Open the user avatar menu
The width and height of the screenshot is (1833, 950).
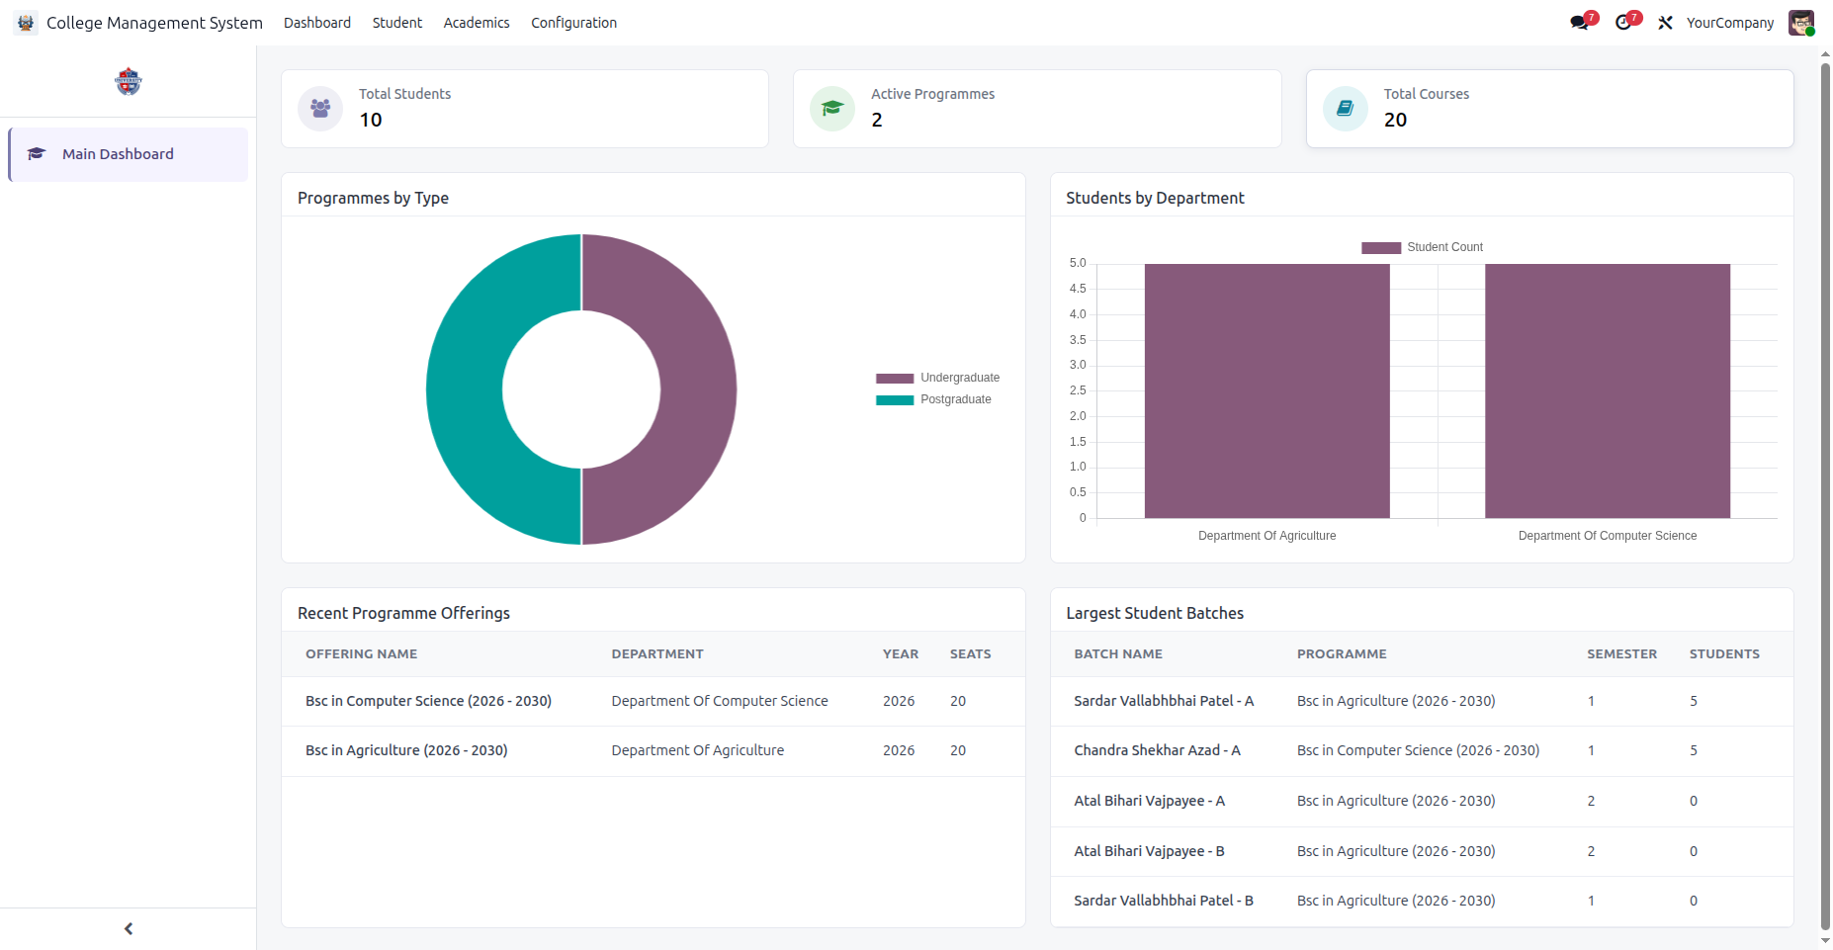[x=1801, y=23]
